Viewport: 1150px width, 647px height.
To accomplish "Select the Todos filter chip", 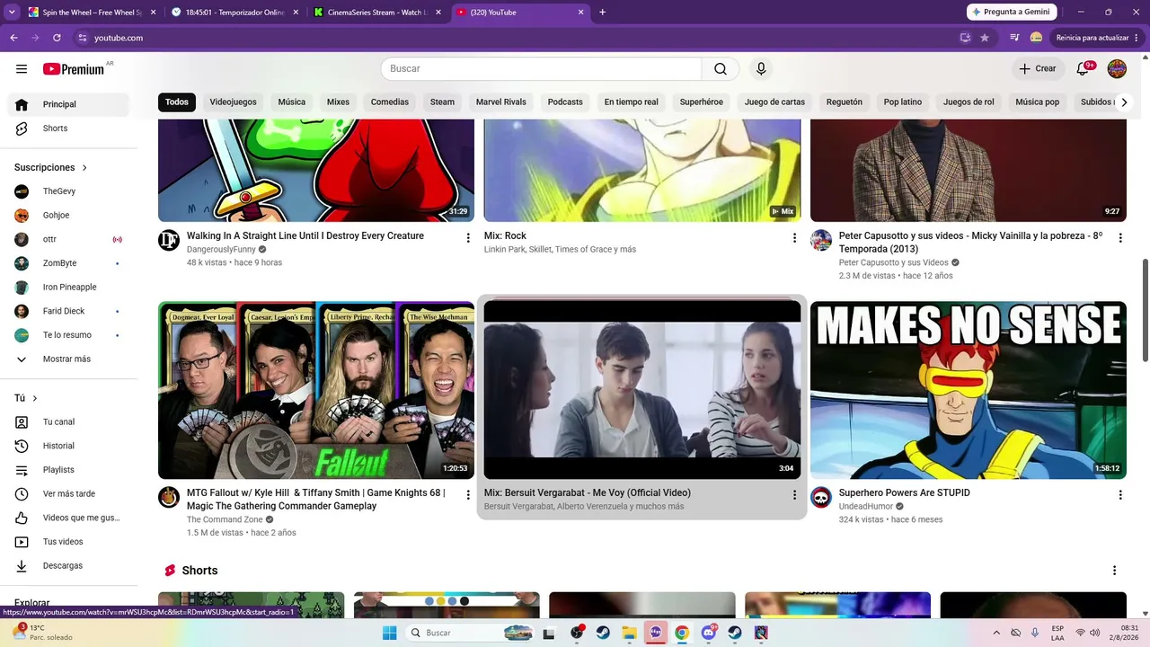I will click(x=177, y=102).
